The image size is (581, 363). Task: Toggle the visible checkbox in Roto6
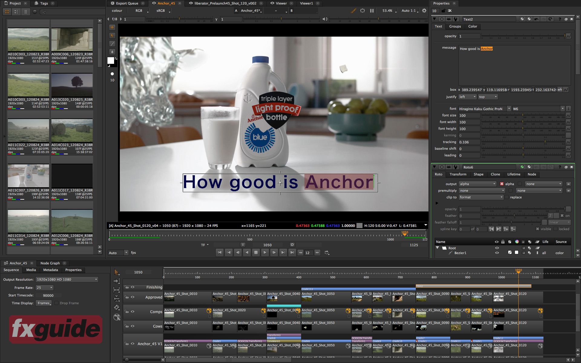537,229
